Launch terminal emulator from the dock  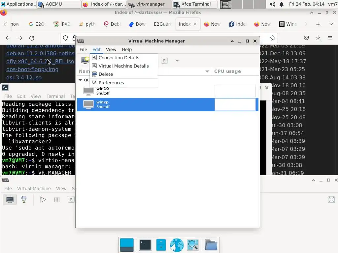(x=145, y=245)
